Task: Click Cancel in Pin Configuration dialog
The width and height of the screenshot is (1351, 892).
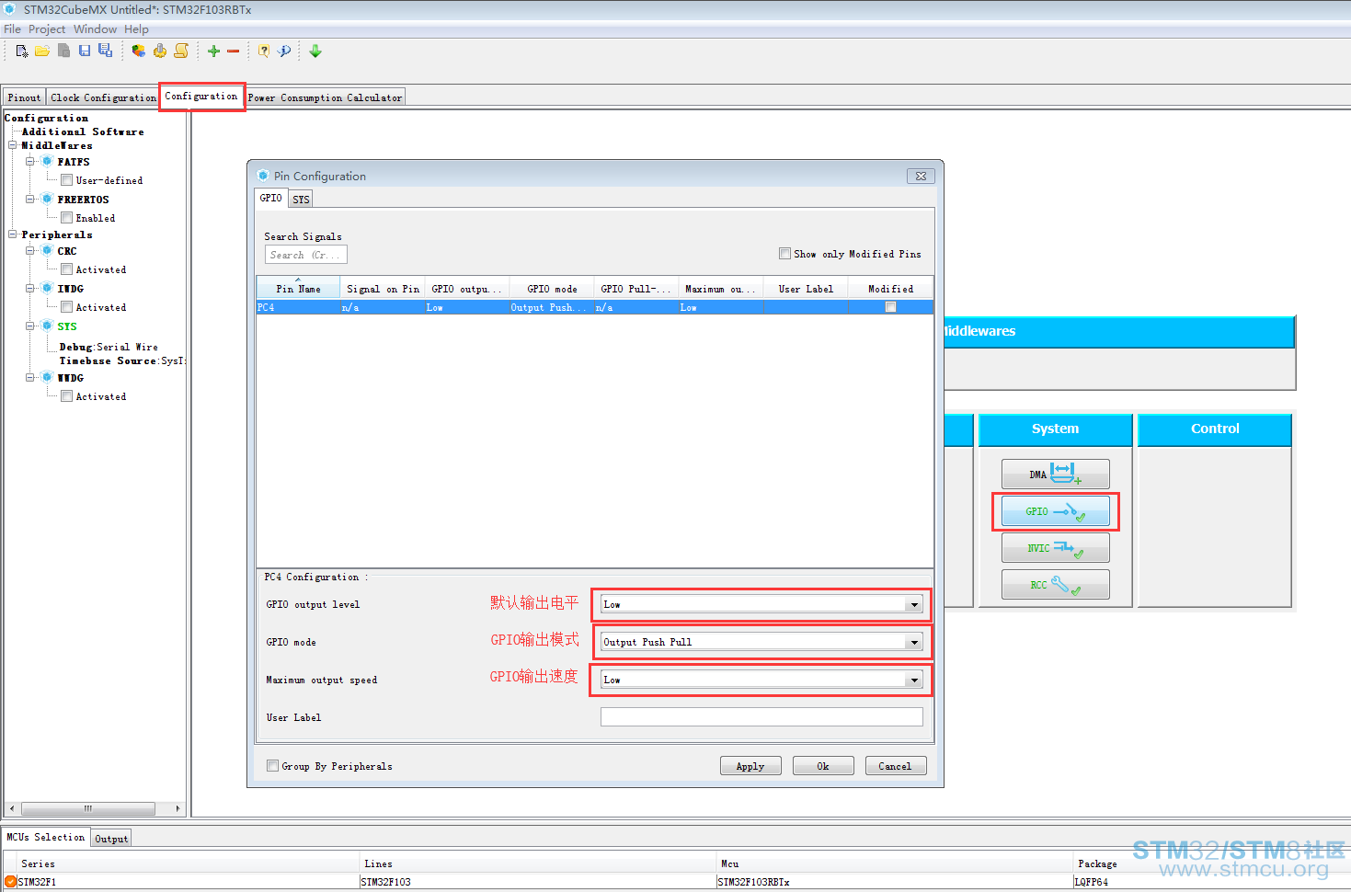Action: (x=895, y=766)
